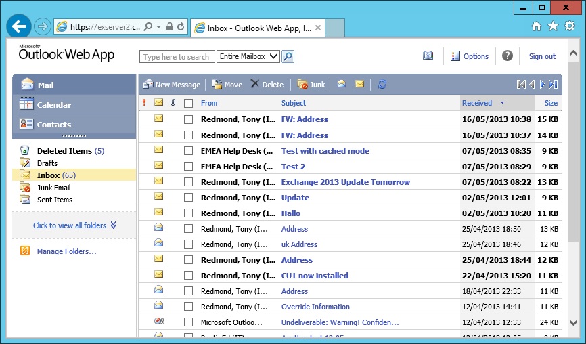Check the box for 'Test with cached mode'
The height and width of the screenshot is (344, 586).
click(x=189, y=151)
